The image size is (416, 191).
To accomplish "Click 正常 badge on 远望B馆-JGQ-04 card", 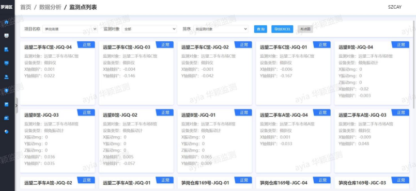I will click(400, 44).
